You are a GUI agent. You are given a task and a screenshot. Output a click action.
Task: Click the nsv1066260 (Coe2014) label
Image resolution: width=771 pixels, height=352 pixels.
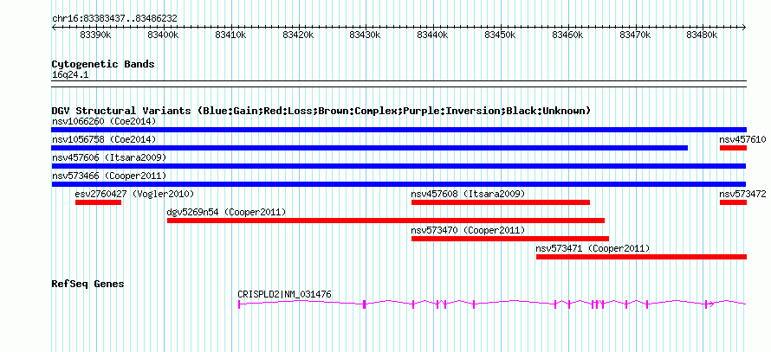(104, 121)
